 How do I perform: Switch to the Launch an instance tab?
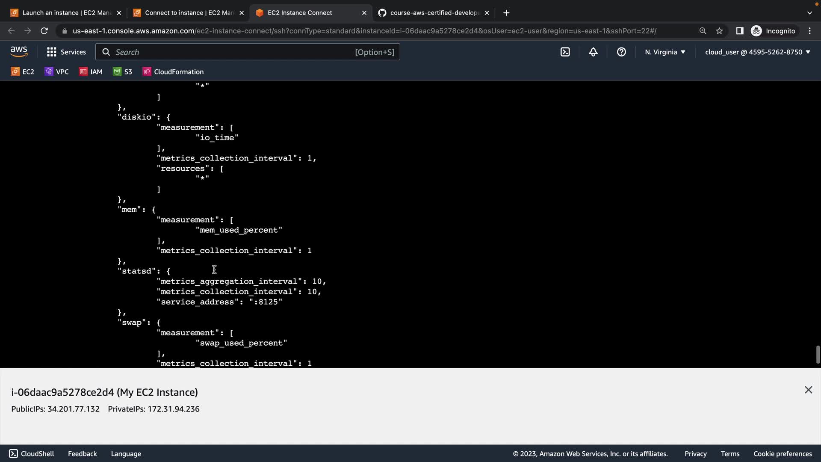tap(62, 13)
